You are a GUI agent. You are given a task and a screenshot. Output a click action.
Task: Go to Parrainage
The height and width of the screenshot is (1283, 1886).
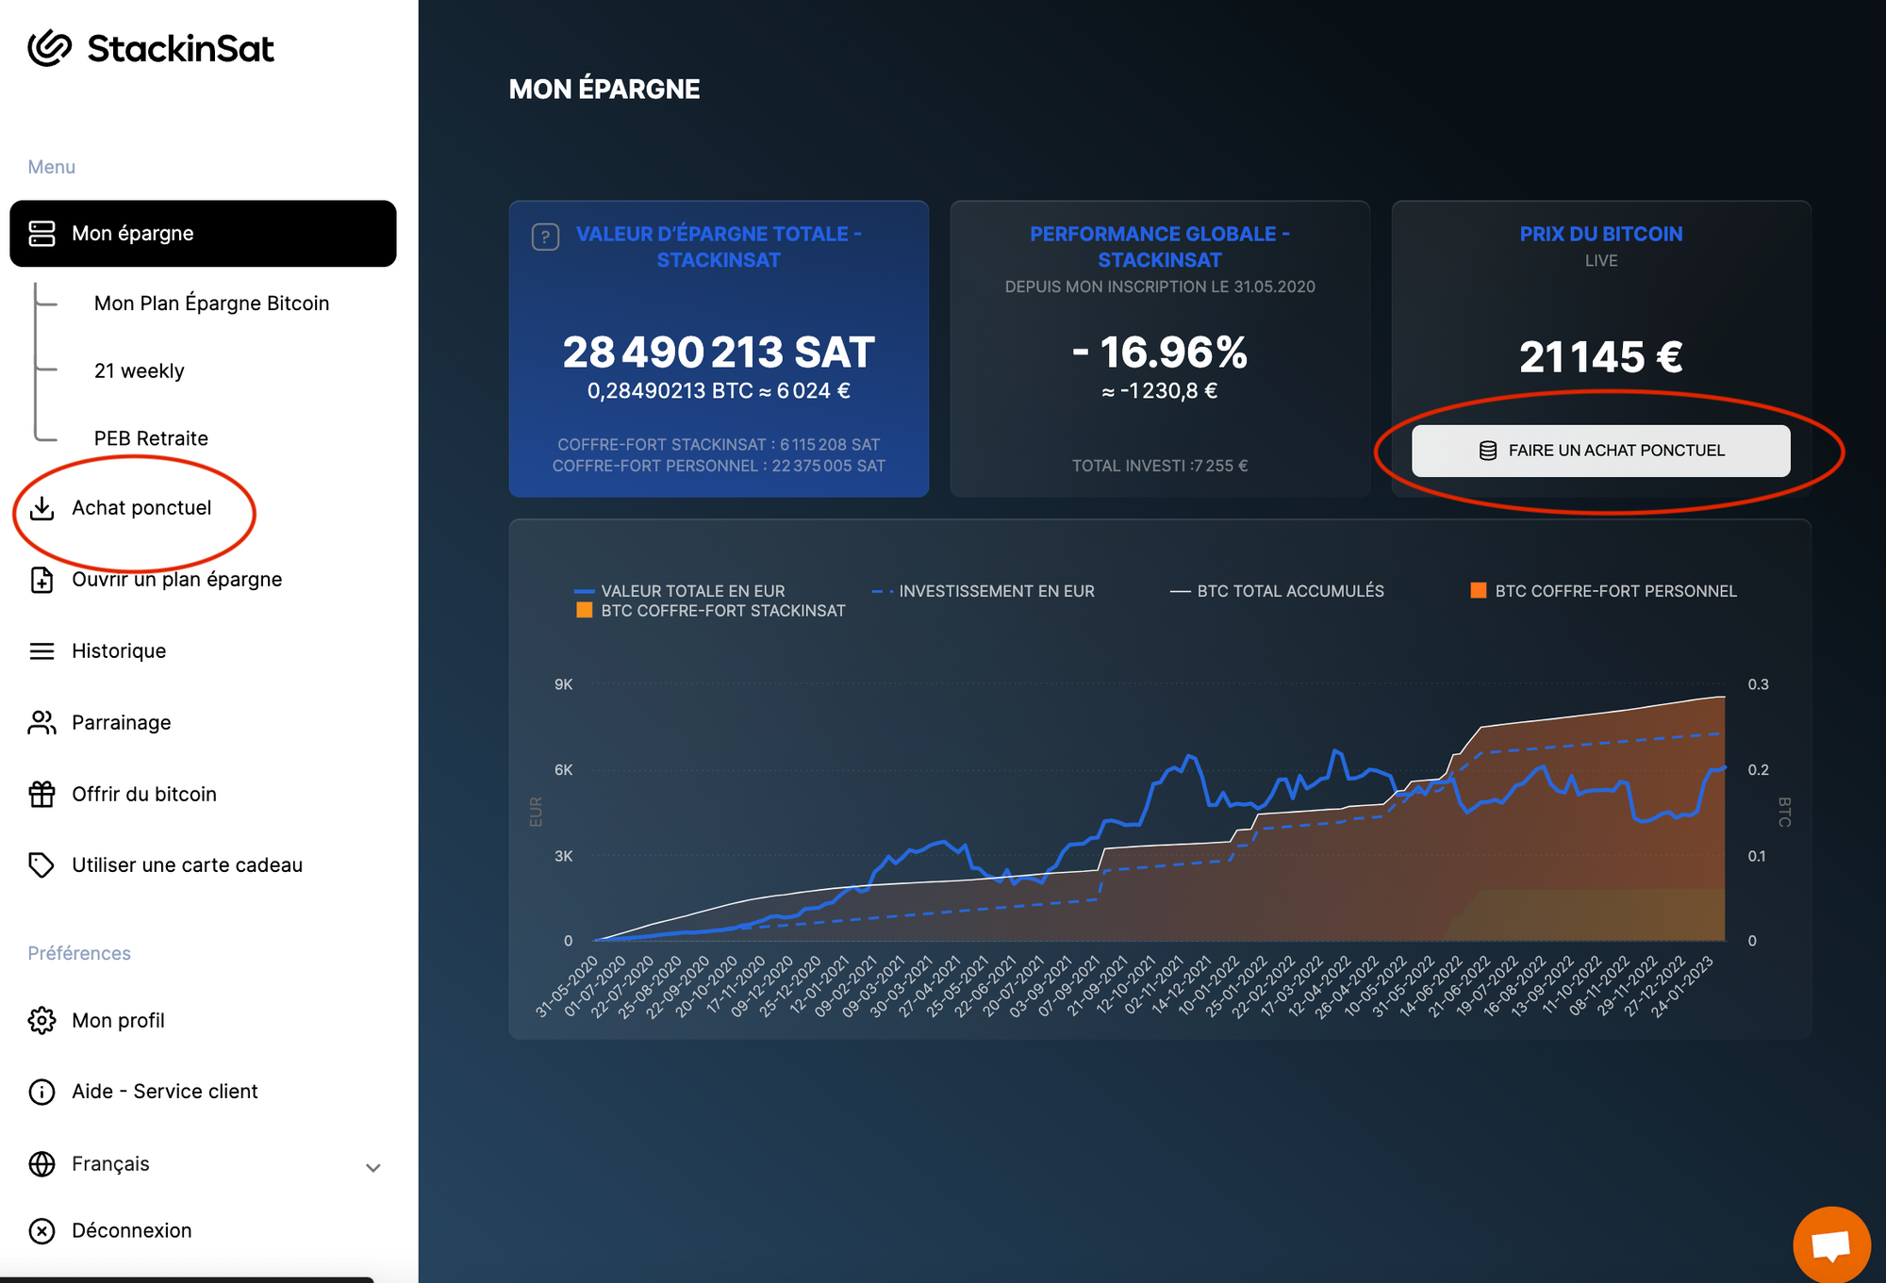pyautogui.click(x=122, y=723)
